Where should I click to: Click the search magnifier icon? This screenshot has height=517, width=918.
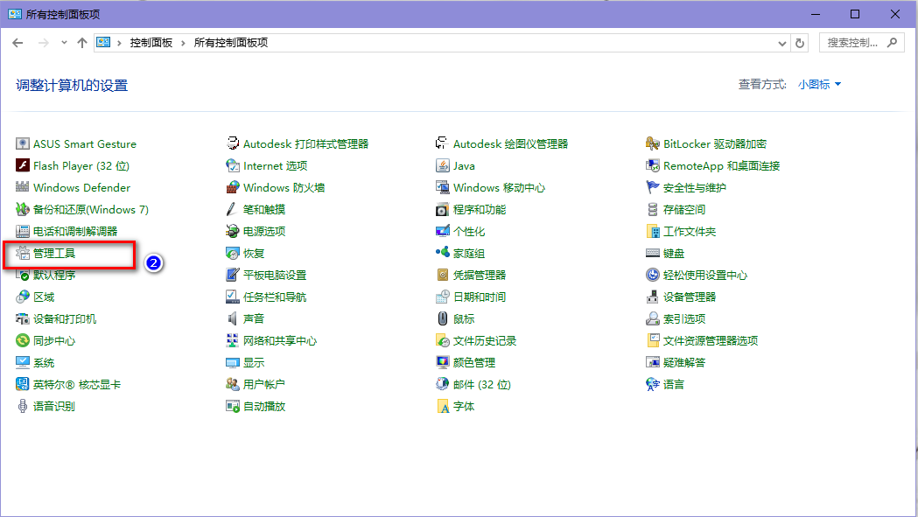(x=893, y=42)
